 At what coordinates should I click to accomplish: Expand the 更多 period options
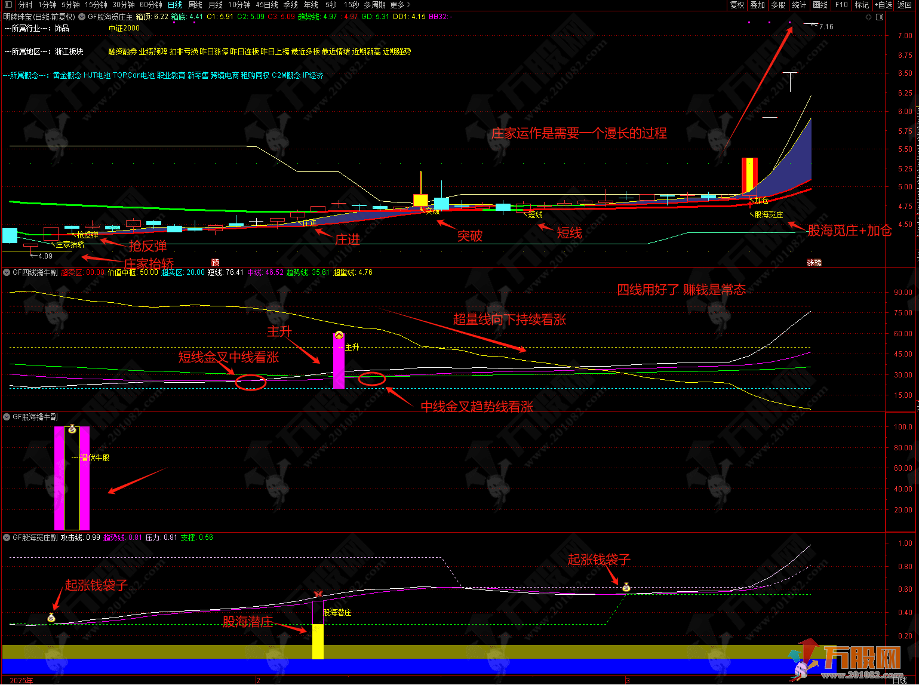pos(400,5)
